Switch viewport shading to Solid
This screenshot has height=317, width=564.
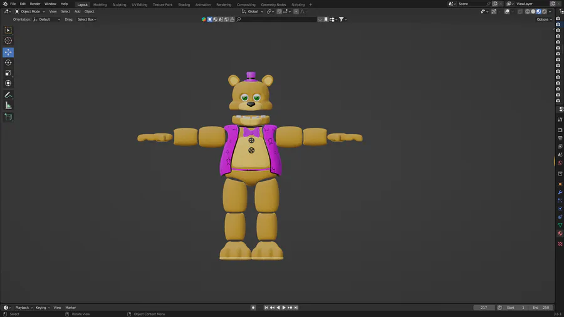tap(533, 11)
